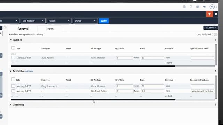Click Greg Drummond rate field
This screenshot has height=125, width=223.
click(153, 86)
